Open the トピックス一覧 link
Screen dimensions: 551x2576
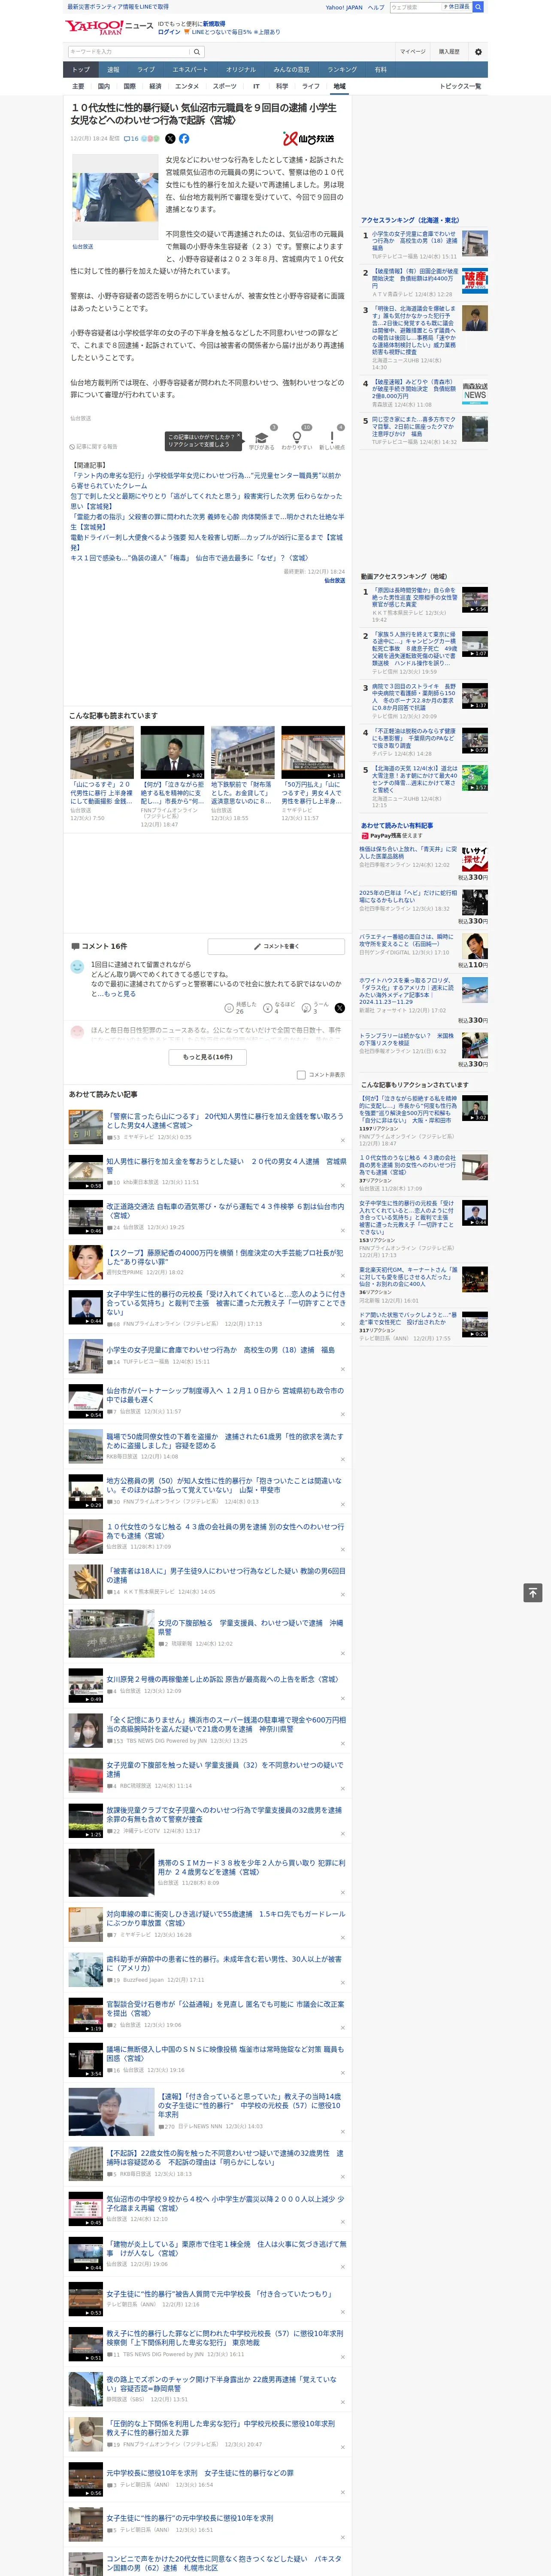coord(460,86)
